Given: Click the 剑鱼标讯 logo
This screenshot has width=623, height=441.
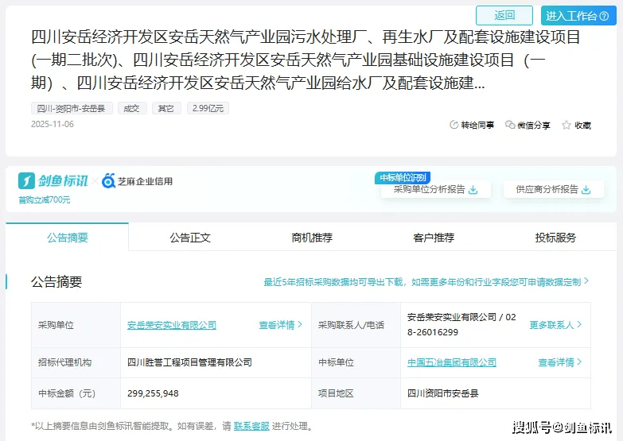Looking at the screenshot, I should (53, 181).
